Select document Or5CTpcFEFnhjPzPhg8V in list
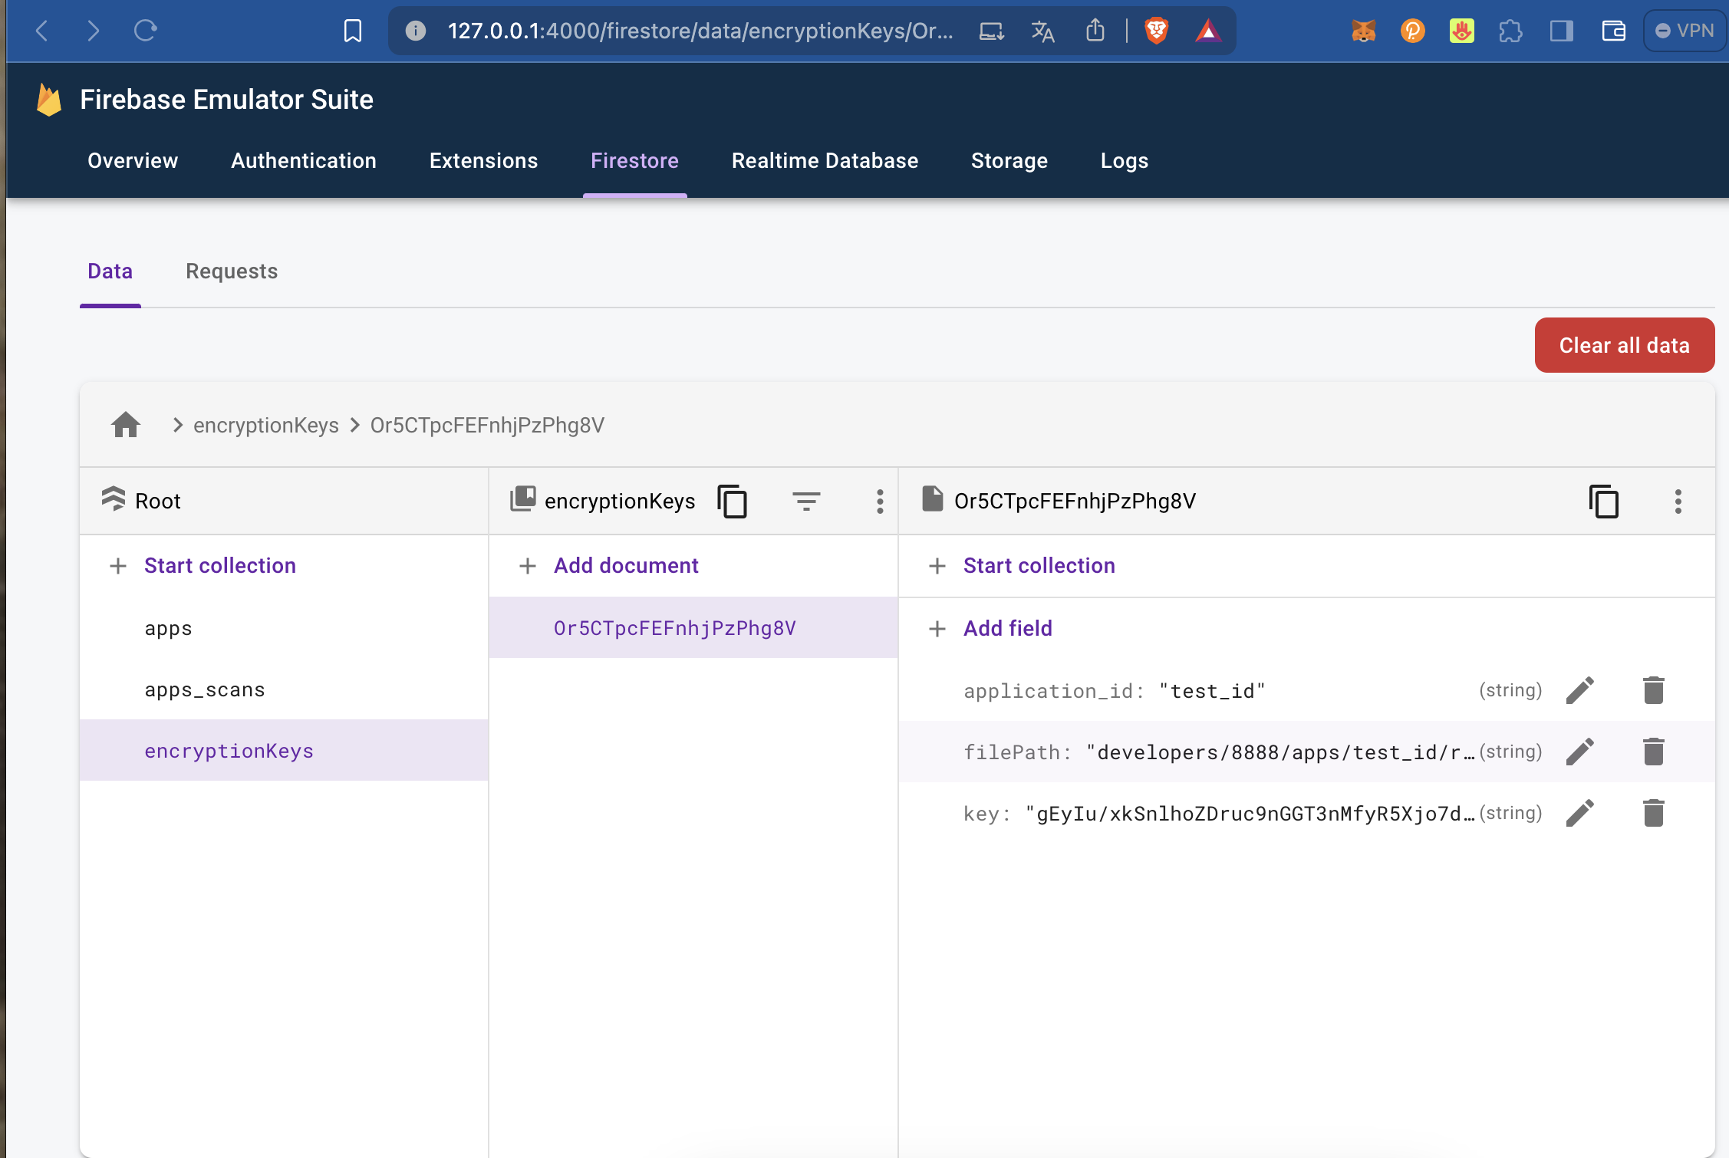Screen dimensions: 1729x1158 [693, 627]
